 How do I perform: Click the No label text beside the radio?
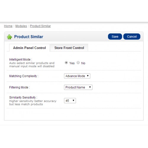coord(83,63)
